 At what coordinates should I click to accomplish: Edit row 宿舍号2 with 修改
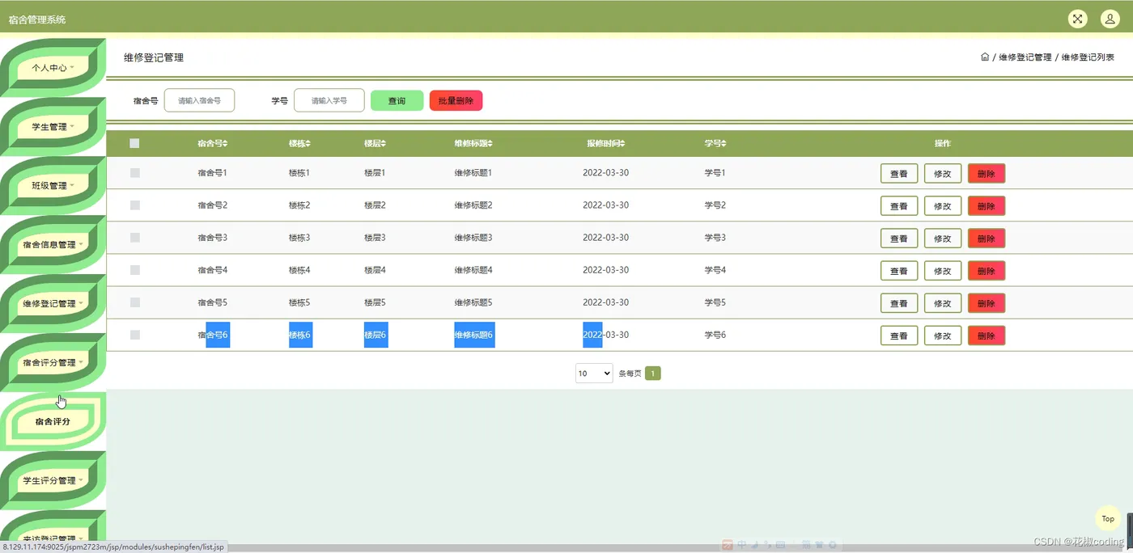(943, 206)
